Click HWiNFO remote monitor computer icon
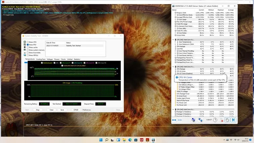This screenshot has height=143, width=254. click(193, 120)
